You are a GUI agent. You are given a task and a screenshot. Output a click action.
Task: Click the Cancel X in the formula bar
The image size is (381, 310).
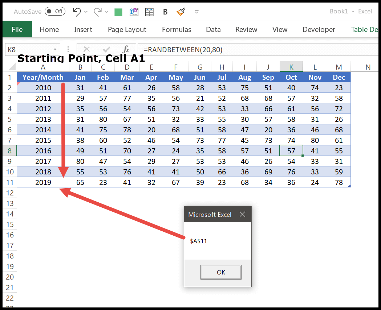[x=86, y=49]
